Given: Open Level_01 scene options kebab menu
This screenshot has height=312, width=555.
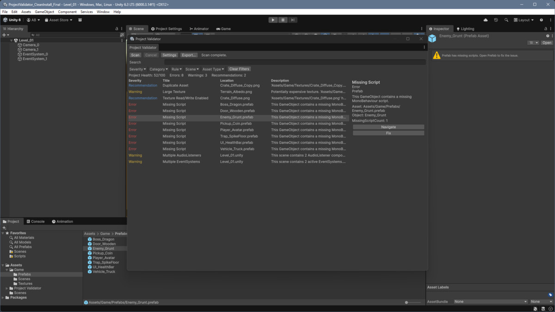Looking at the screenshot, I should 122,40.
